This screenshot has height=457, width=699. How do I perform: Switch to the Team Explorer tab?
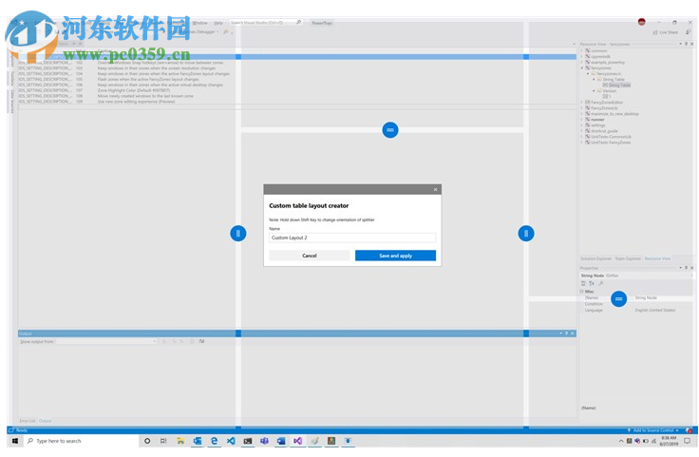pyautogui.click(x=628, y=258)
